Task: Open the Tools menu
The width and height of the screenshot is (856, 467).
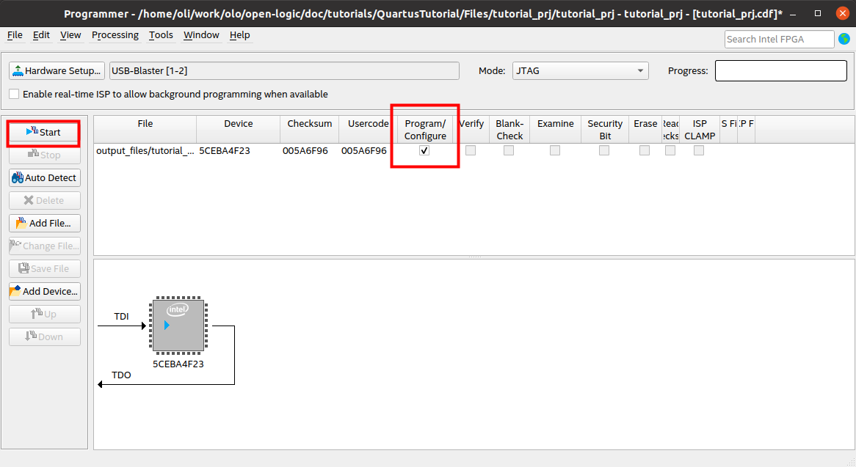Action: pos(161,35)
